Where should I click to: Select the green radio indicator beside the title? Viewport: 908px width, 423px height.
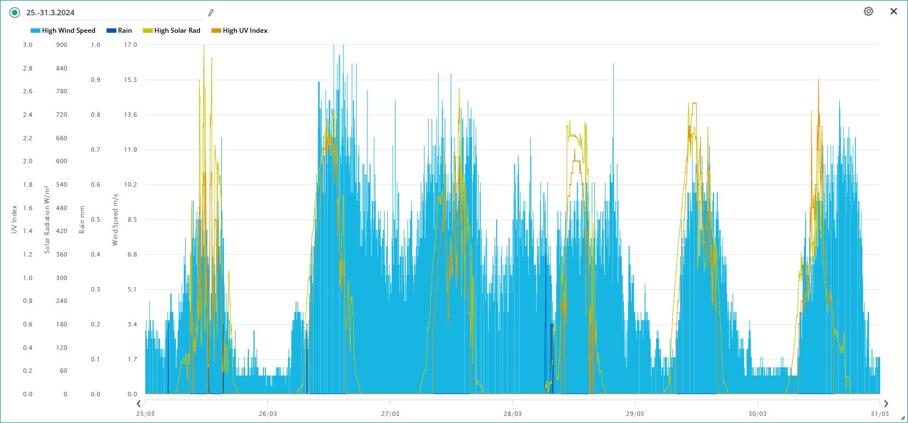point(15,13)
